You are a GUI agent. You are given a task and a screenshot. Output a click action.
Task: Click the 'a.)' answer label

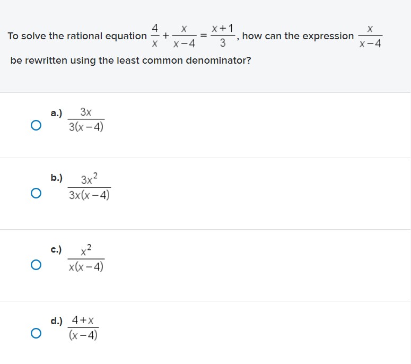tap(56, 114)
